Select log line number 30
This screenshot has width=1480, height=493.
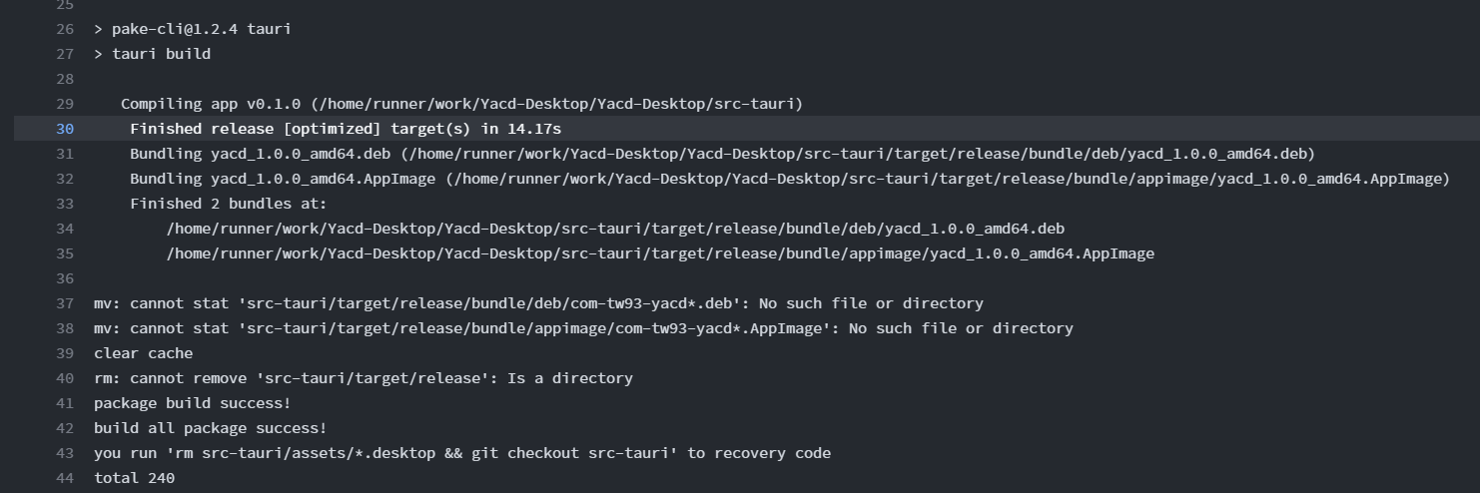[65, 129]
